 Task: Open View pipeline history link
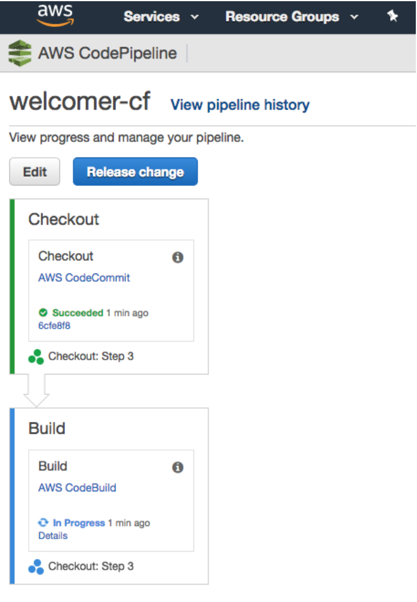(x=240, y=105)
